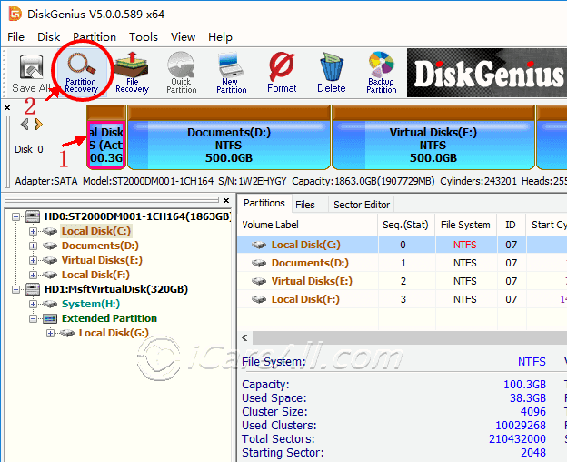Click drive icon of Virtual Disks(E:) table row
Viewport: 567px width, 462px height.
[259, 281]
